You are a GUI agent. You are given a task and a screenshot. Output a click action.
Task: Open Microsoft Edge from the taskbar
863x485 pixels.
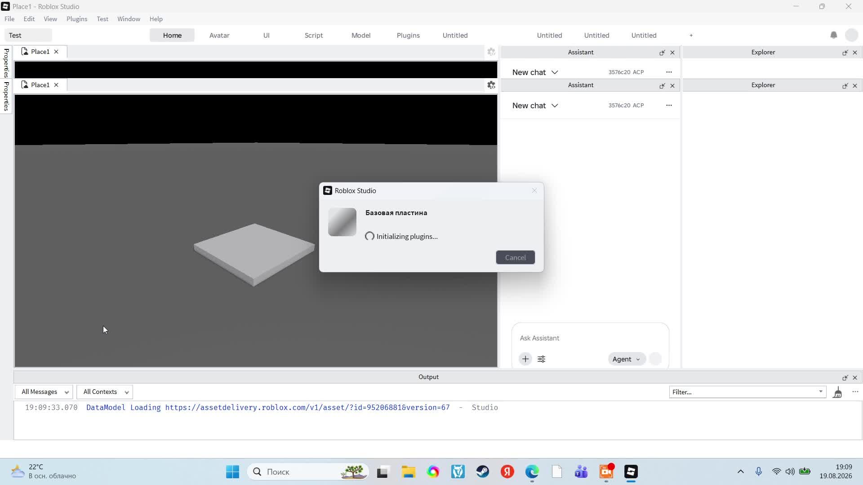pyautogui.click(x=532, y=472)
